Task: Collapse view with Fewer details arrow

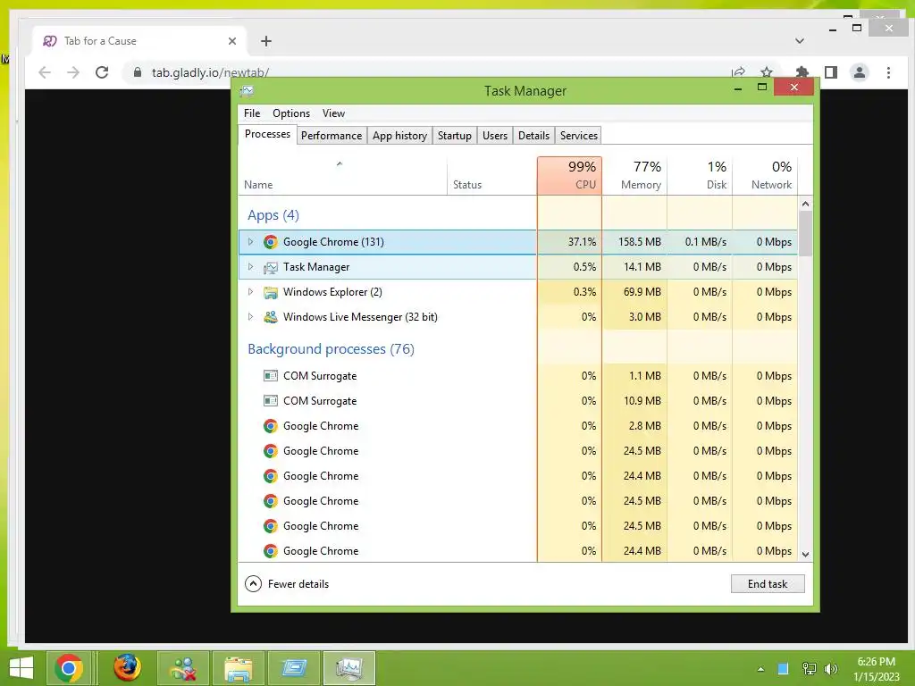Action: 253,584
